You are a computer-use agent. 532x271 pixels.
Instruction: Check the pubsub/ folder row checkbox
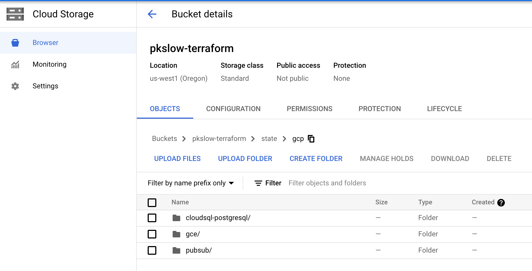coord(152,250)
